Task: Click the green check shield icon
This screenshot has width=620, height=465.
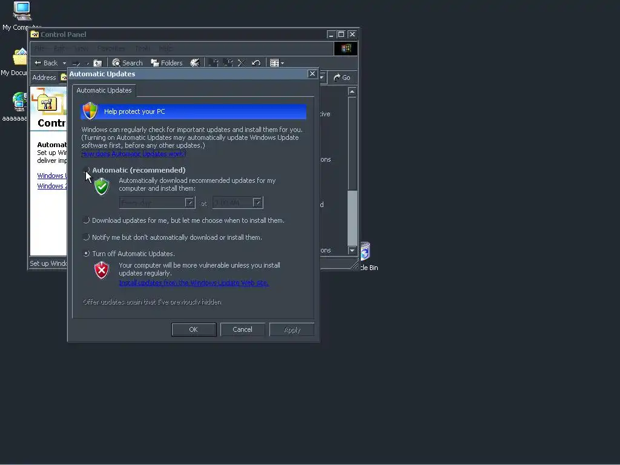Action: [102, 186]
